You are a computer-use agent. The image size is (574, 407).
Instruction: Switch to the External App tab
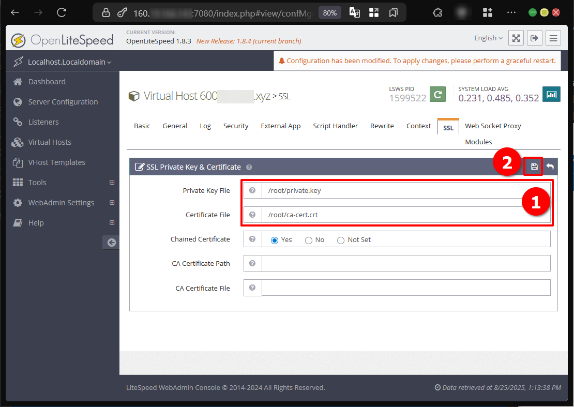coord(281,126)
